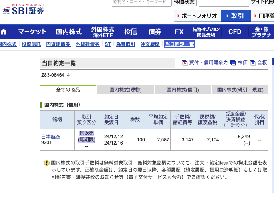Select the 国内株式(現物) tab
Image resolution: width=274 pixels, height=199 pixels.
coord(125,90)
